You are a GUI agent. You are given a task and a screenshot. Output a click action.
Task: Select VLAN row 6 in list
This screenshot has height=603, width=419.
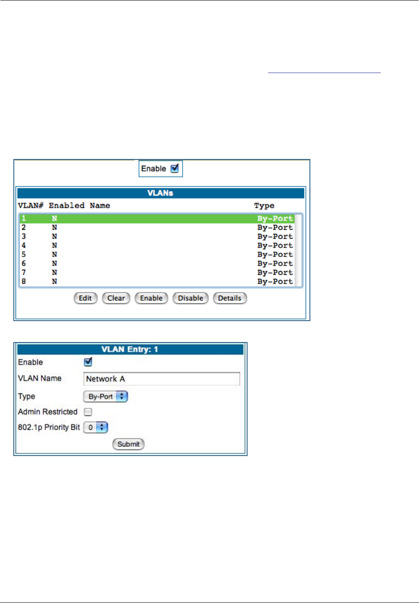157,263
